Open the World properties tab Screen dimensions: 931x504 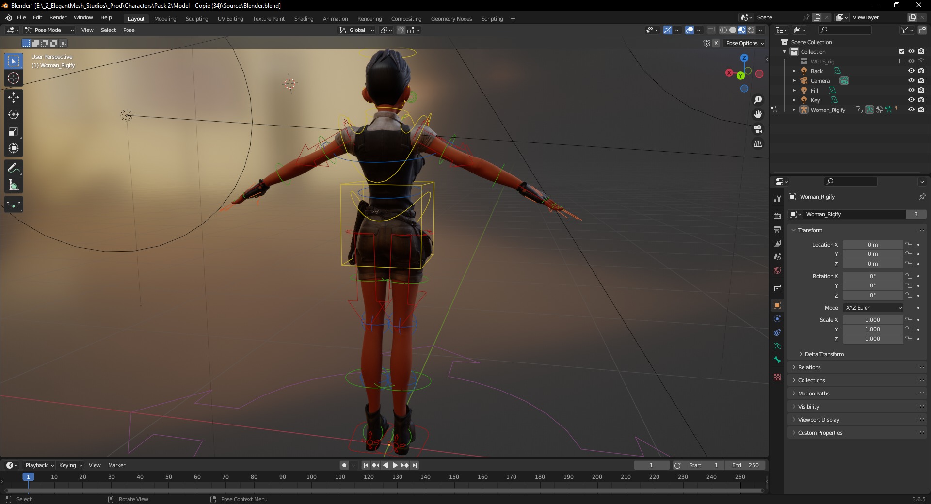coord(777,270)
